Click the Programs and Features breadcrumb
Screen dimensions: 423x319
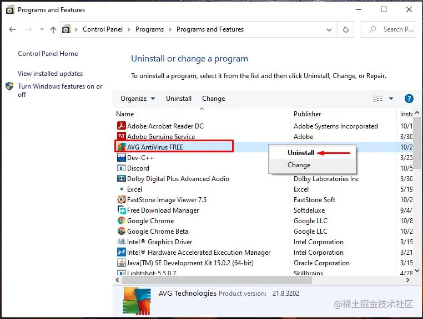(x=210, y=29)
